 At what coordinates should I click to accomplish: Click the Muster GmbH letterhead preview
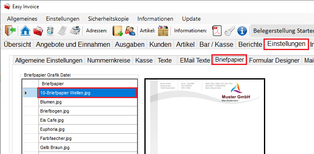[x=205, y=116]
